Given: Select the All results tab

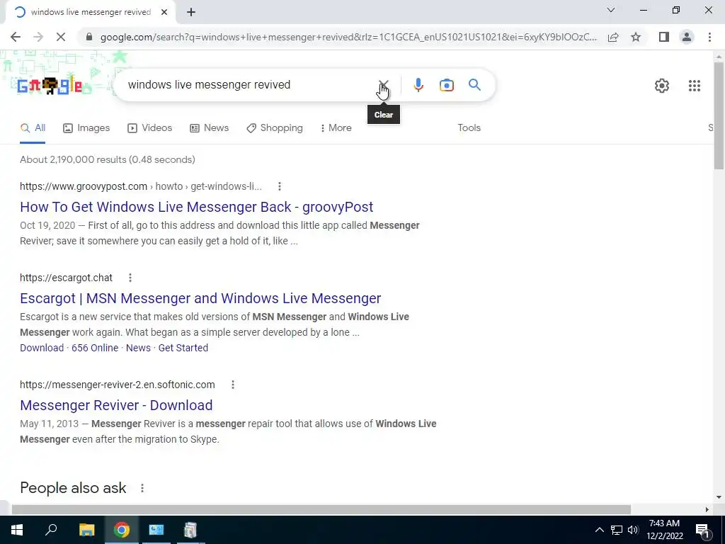Looking at the screenshot, I should tap(33, 128).
